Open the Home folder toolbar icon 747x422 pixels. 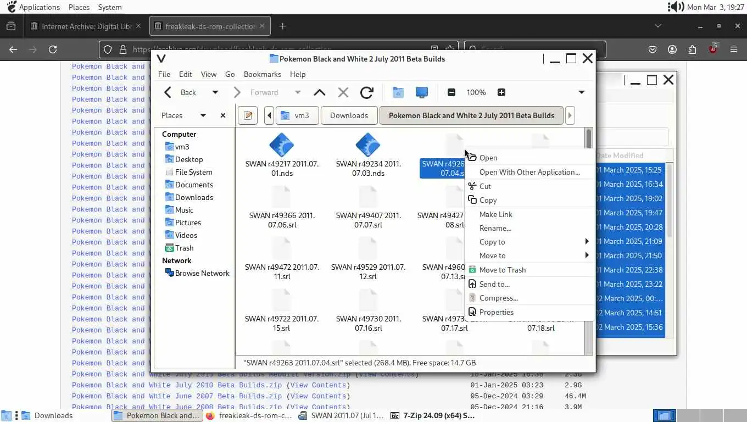click(x=398, y=92)
